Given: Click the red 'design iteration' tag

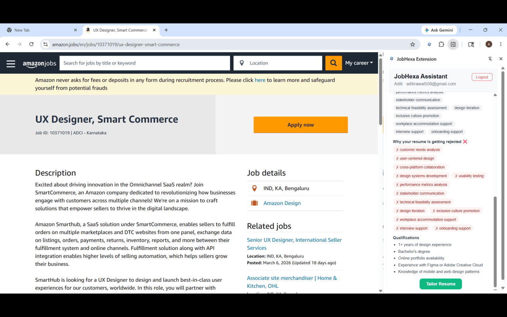Looking at the screenshot, I should (410, 211).
